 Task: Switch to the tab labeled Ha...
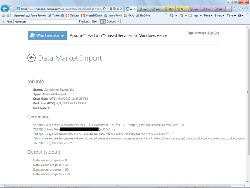[x=207, y=9]
